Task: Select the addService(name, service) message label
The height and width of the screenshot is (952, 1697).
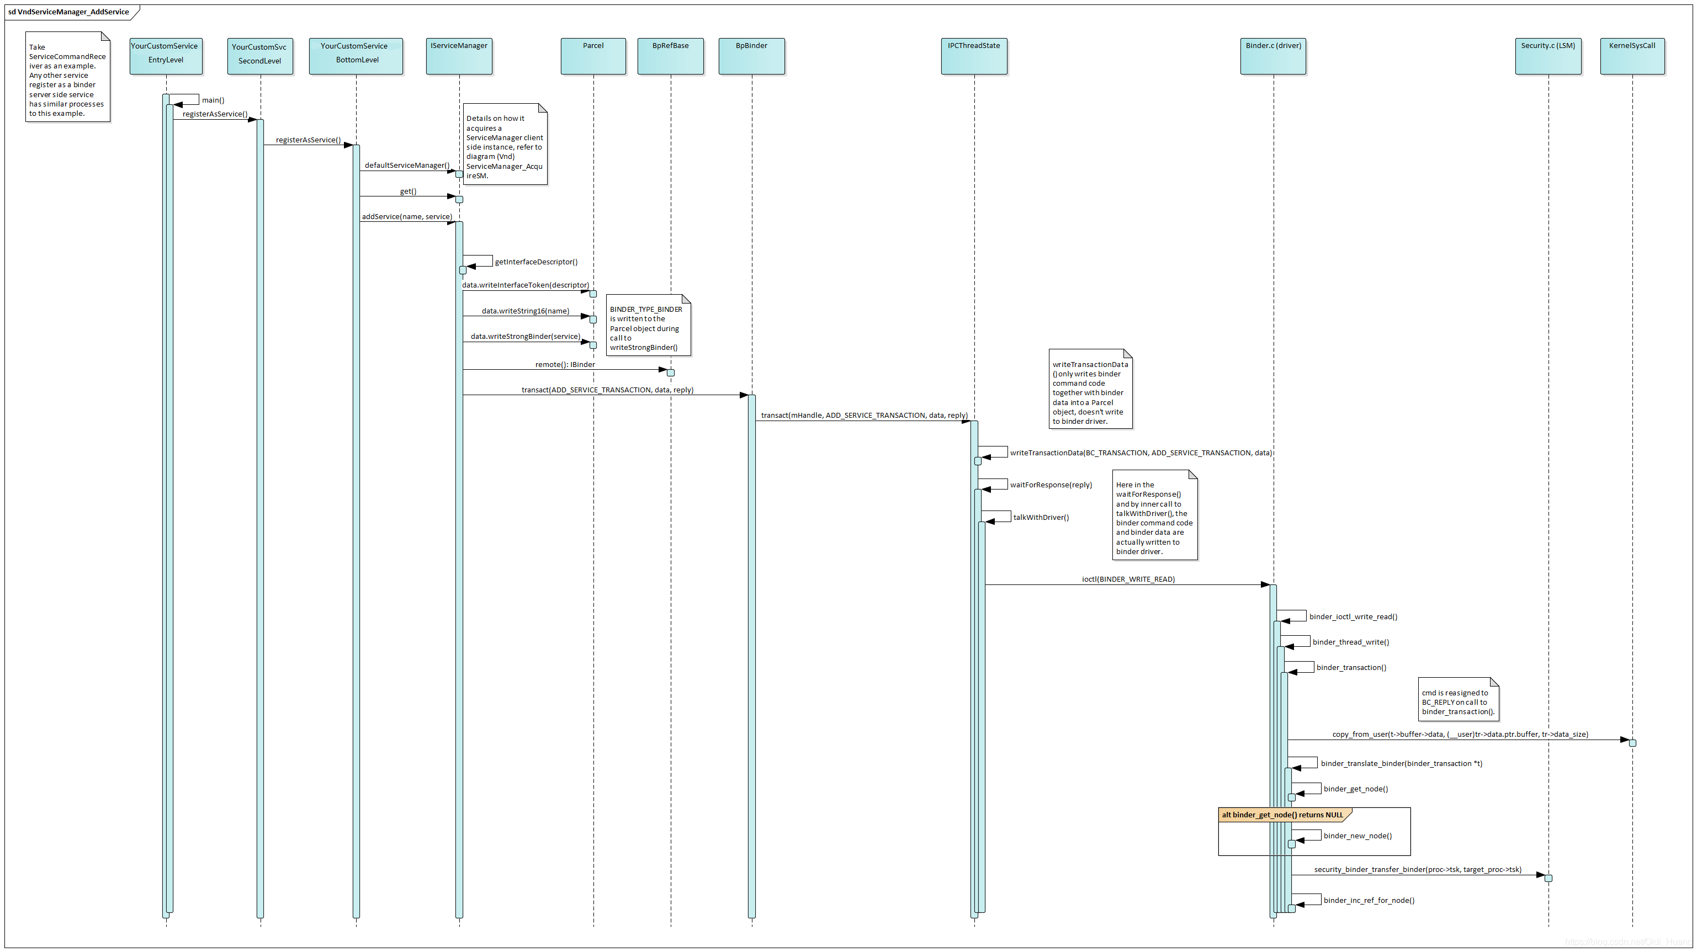Action: [x=406, y=216]
